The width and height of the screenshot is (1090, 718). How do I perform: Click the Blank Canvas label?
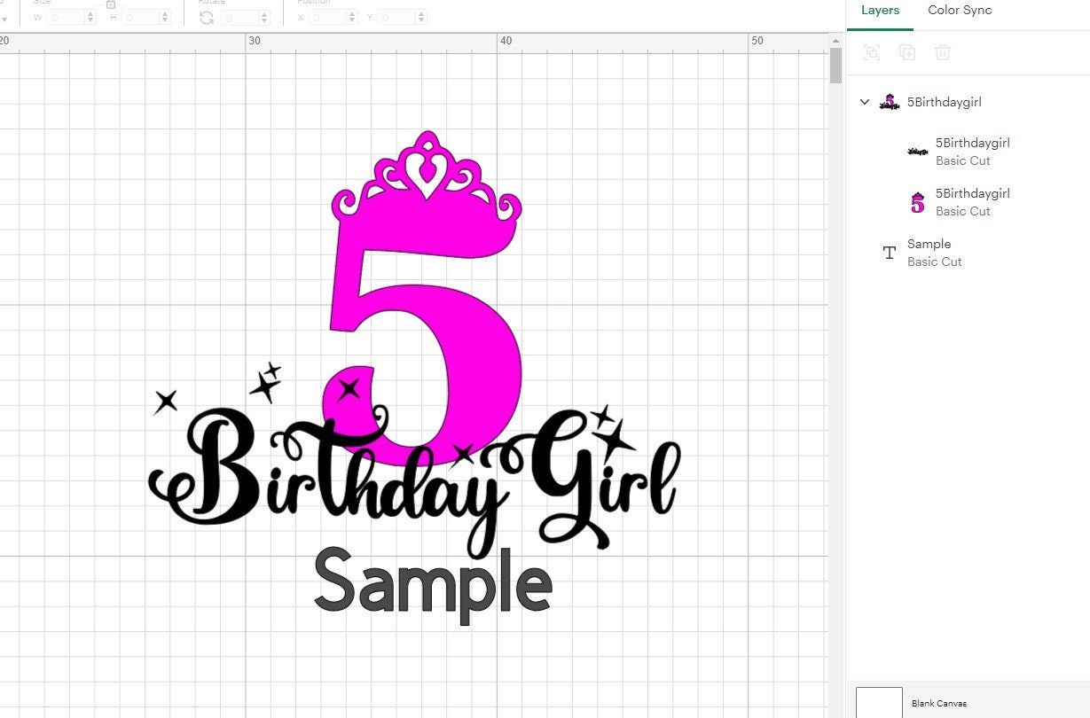point(938,704)
